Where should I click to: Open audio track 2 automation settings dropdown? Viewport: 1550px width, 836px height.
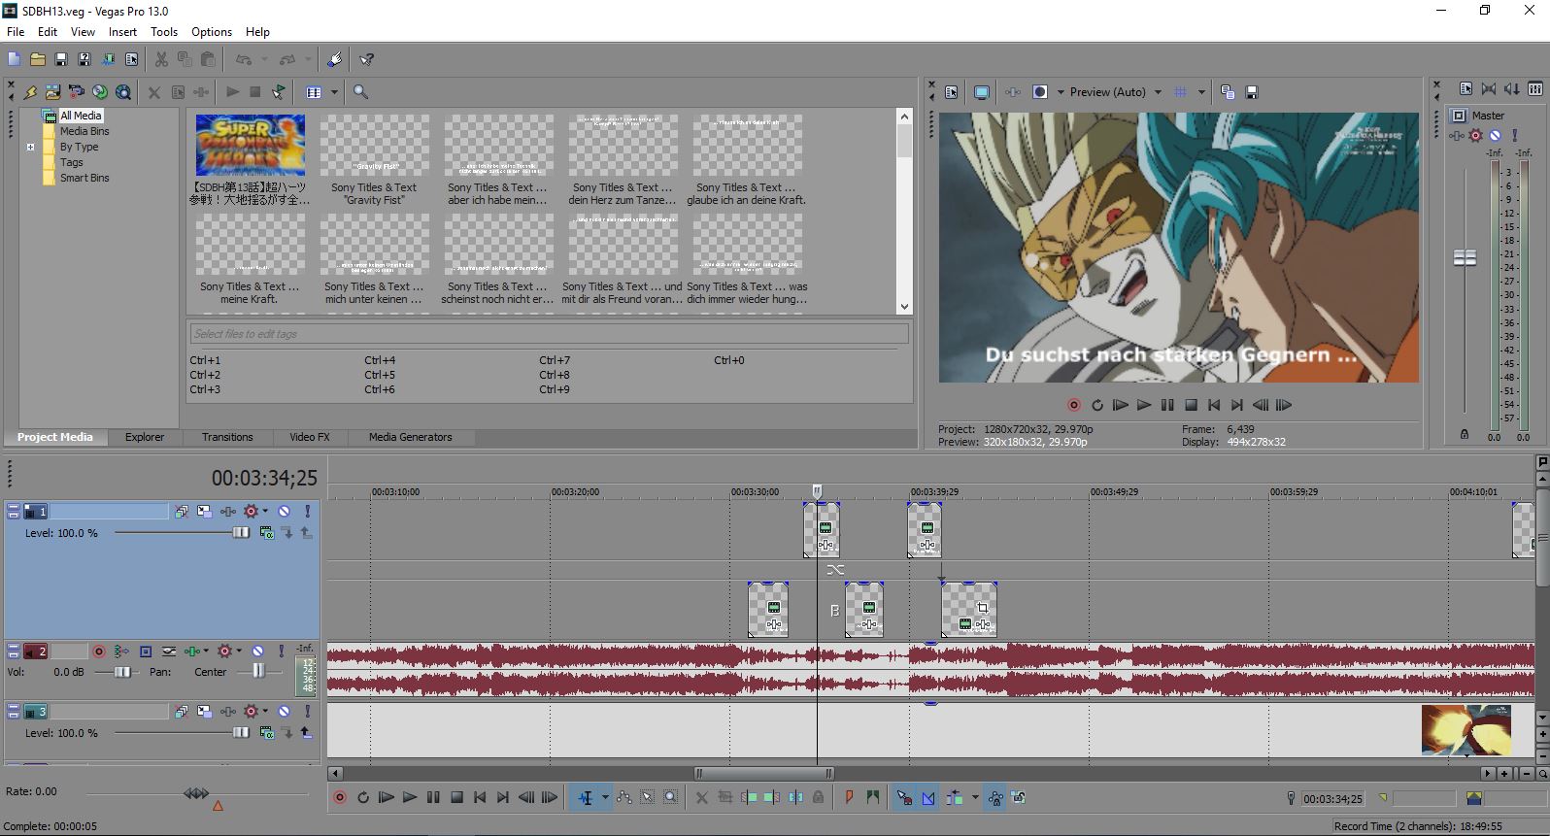238,652
